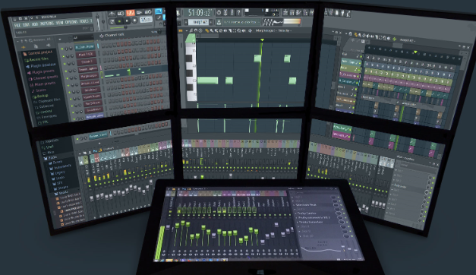This screenshot has width=476, height=275.
Task: Click the help question mark icon
Action: point(238,12)
